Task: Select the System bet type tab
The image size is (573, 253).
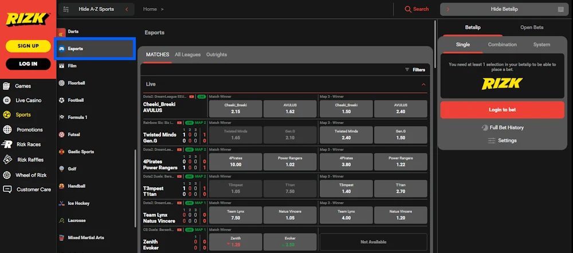Action: [541, 45]
